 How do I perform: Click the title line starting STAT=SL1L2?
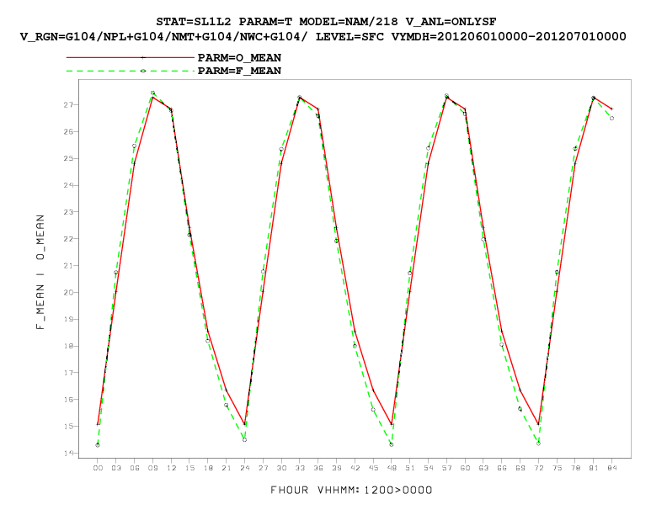click(326, 22)
